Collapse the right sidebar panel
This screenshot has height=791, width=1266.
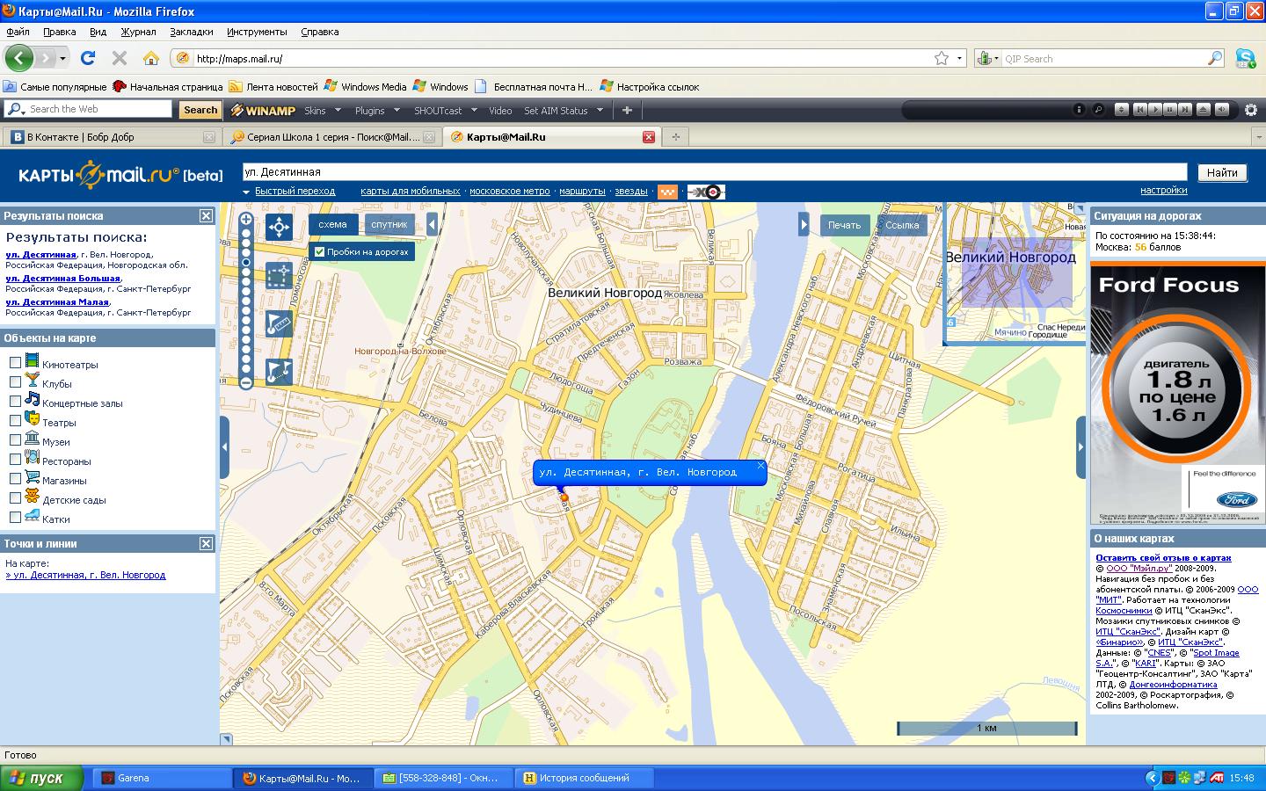coord(1080,446)
